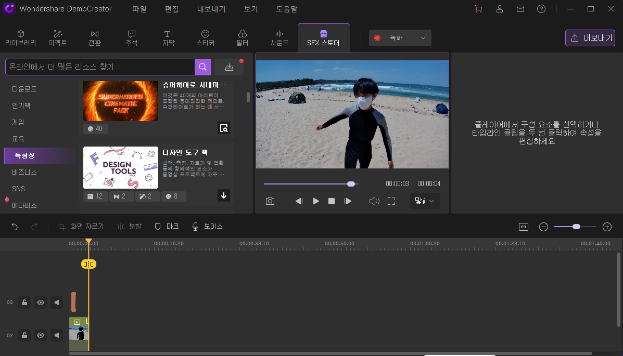The height and width of the screenshot is (356, 623).
Task: Download the Design Tools pack
Action: 224,195
